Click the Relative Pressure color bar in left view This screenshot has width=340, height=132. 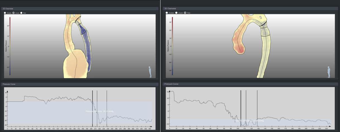tap(10, 46)
